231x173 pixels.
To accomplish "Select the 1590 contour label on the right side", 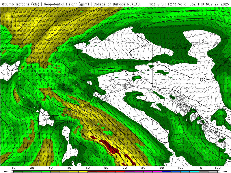I will 202,80.
